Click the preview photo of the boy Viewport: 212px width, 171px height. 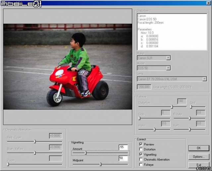(x=68, y=67)
